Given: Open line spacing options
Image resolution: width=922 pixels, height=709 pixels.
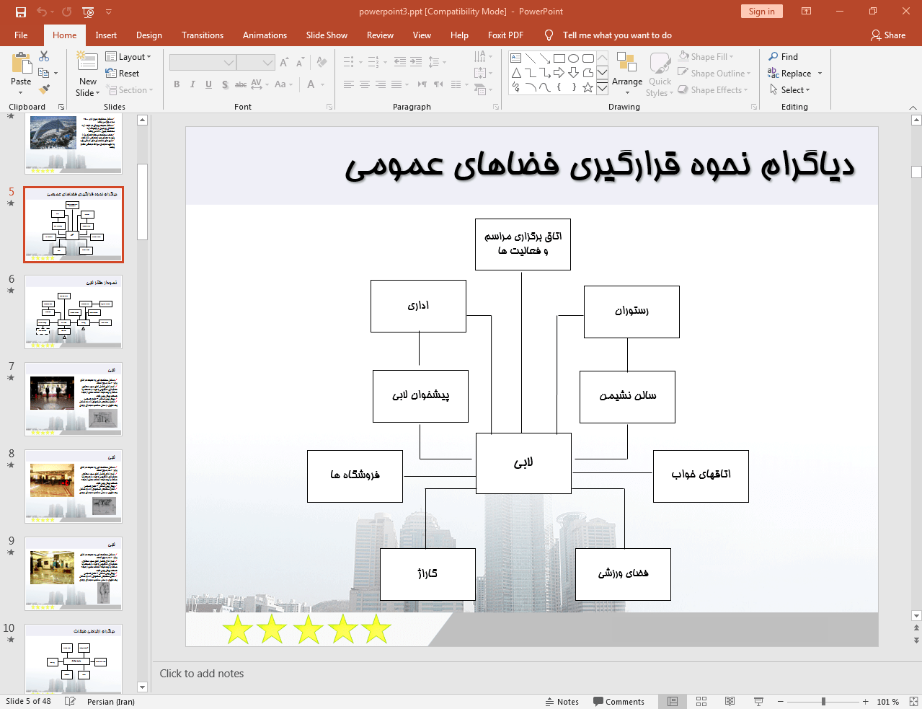Looking at the screenshot, I should tap(437, 63).
